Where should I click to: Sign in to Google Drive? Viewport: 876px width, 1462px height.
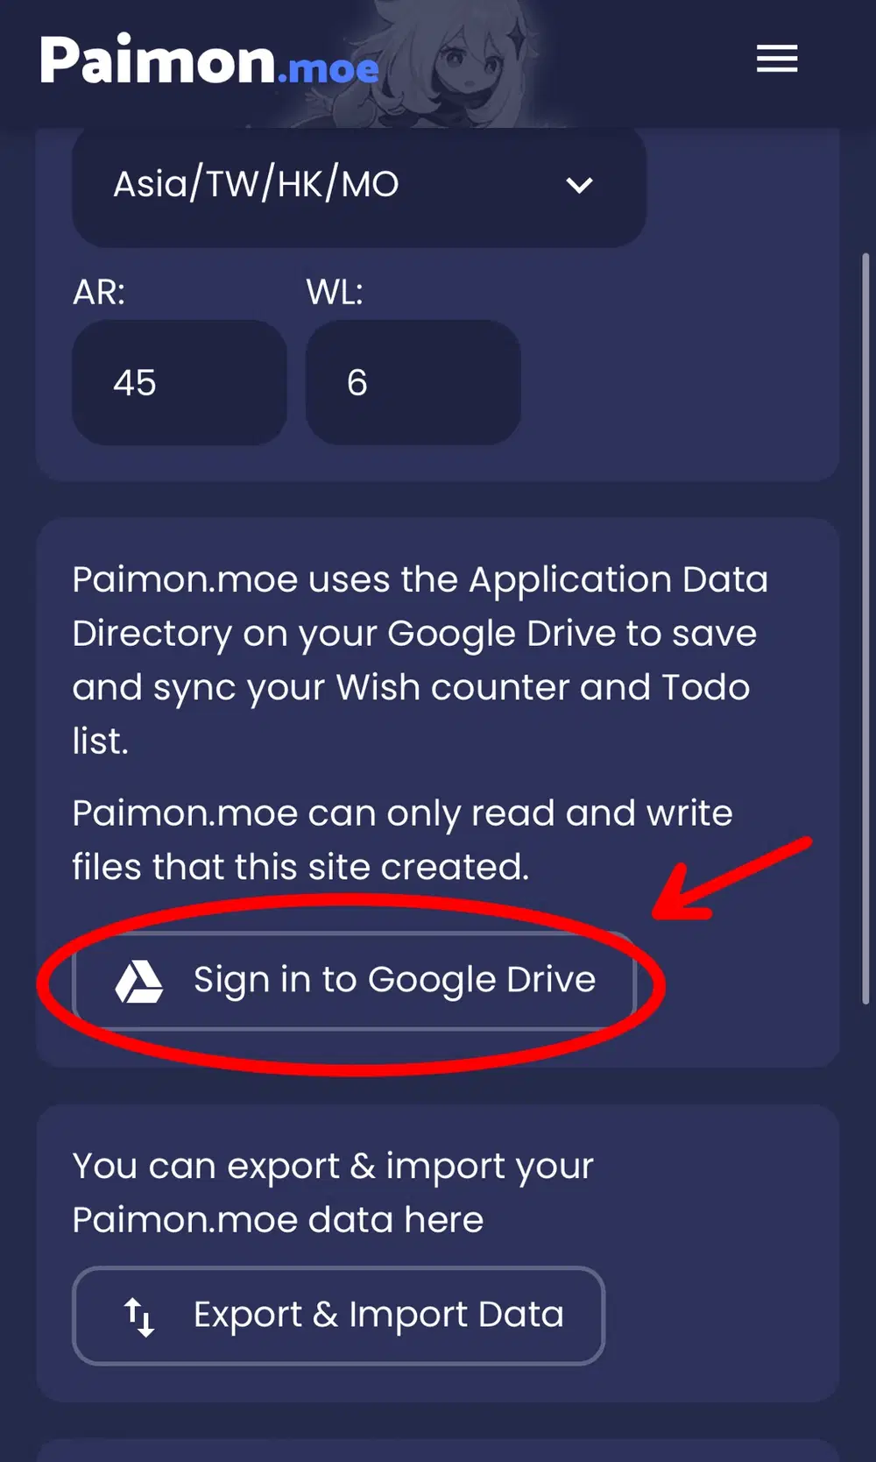pos(394,980)
